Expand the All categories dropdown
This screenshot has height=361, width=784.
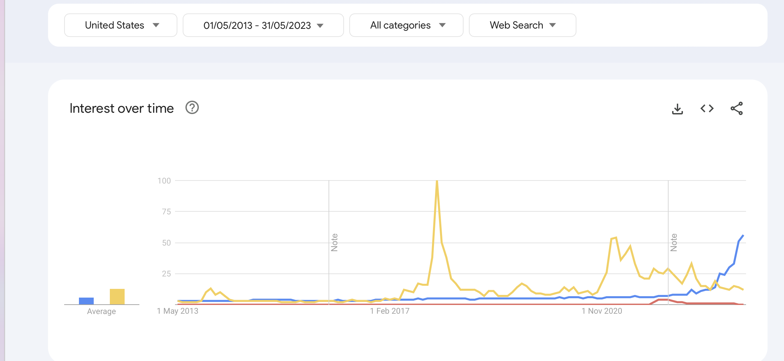pyautogui.click(x=406, y=25)
